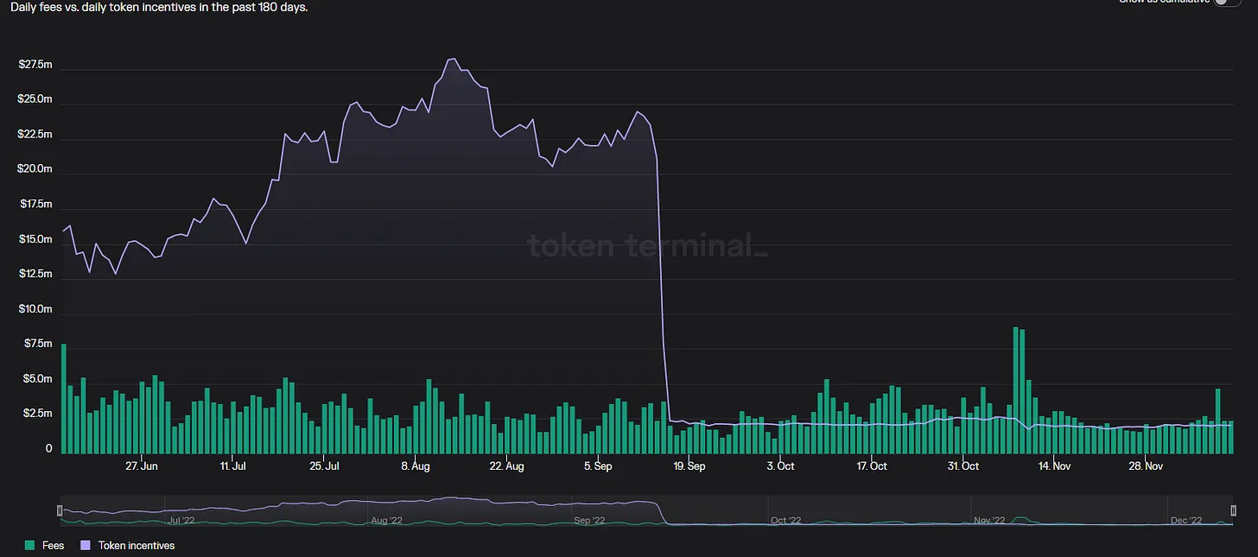This screenshot has height=557, width=1258.
Task: Click Aug '22 in the range navigator
Action: (385, 521)
